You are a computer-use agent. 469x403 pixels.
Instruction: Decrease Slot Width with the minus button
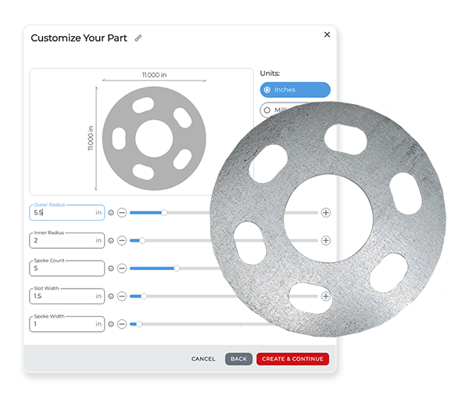click(x=122, y=297)
